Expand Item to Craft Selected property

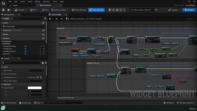(2, 74)
